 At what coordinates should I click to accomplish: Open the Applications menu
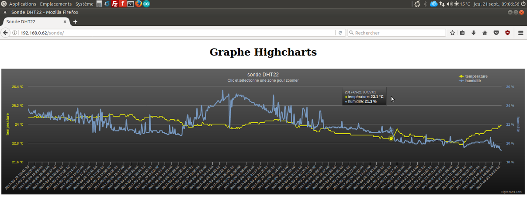point(22,4)
